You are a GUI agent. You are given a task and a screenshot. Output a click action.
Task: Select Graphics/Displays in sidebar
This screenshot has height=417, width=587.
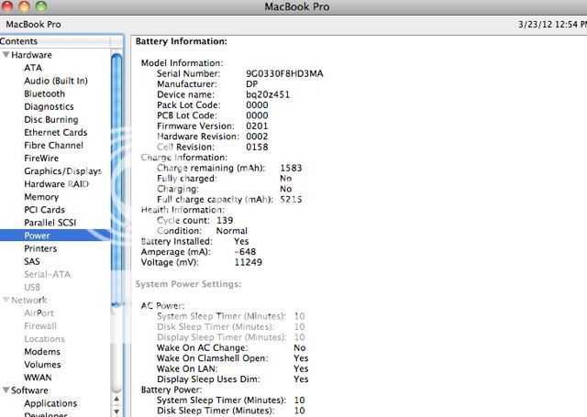pyautogui.click(x=63, y=171)
